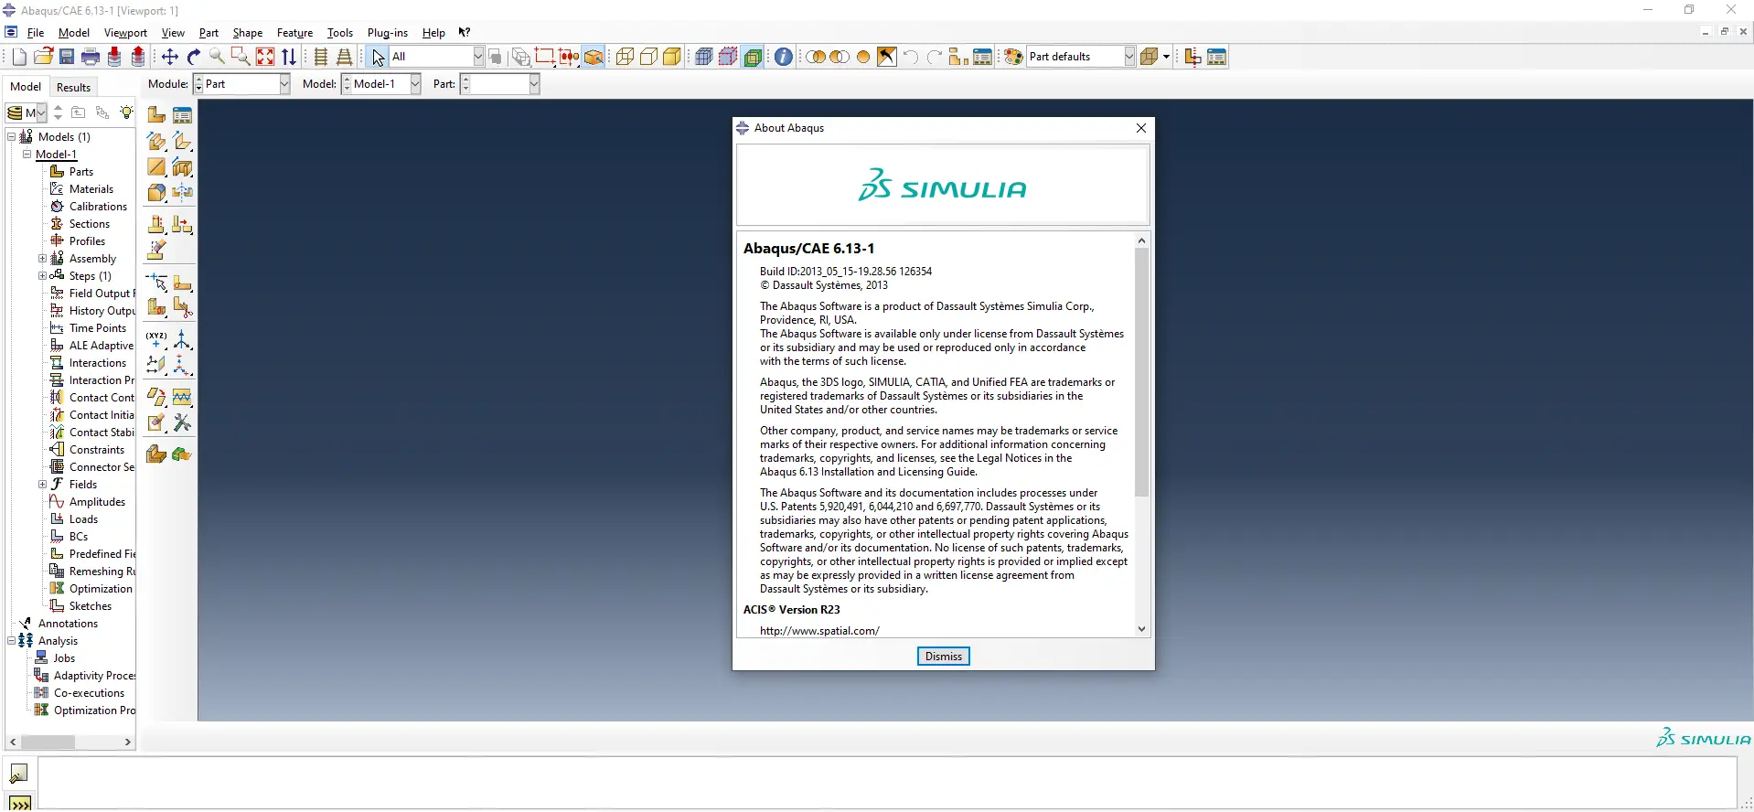Select the Pan View tool

170,57
